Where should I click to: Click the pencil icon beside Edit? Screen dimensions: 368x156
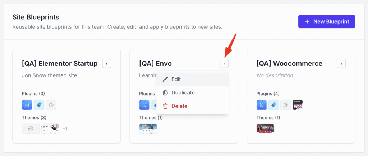click(165, 79)
